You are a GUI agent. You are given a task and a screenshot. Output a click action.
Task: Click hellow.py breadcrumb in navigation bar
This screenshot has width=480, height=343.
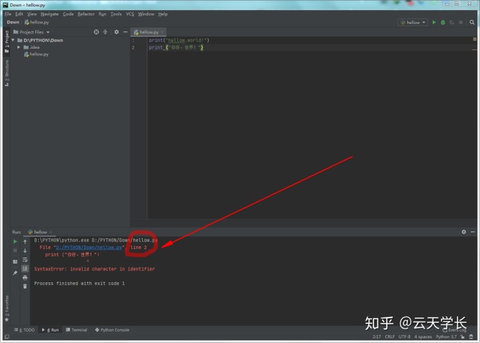(37, 23)
